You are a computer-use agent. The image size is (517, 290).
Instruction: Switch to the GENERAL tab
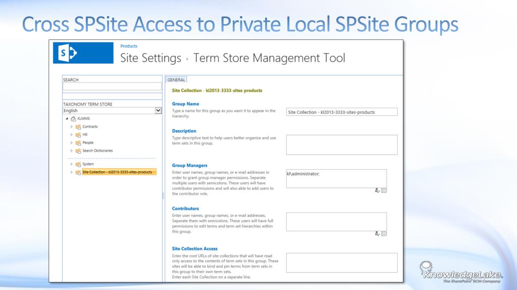176,80
